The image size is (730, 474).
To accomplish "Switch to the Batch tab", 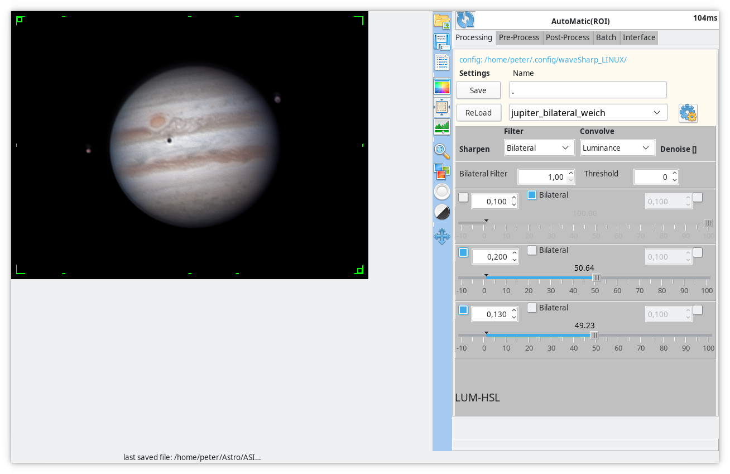I will click(606, 37).
